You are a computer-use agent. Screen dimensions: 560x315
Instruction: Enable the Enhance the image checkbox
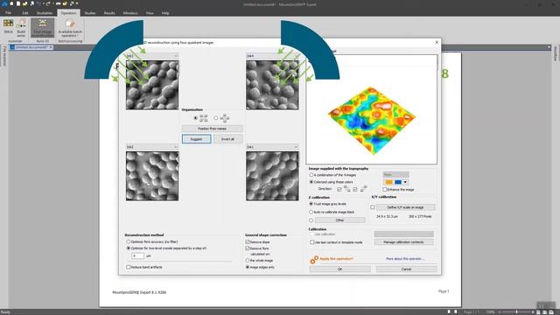coord(385,190)
